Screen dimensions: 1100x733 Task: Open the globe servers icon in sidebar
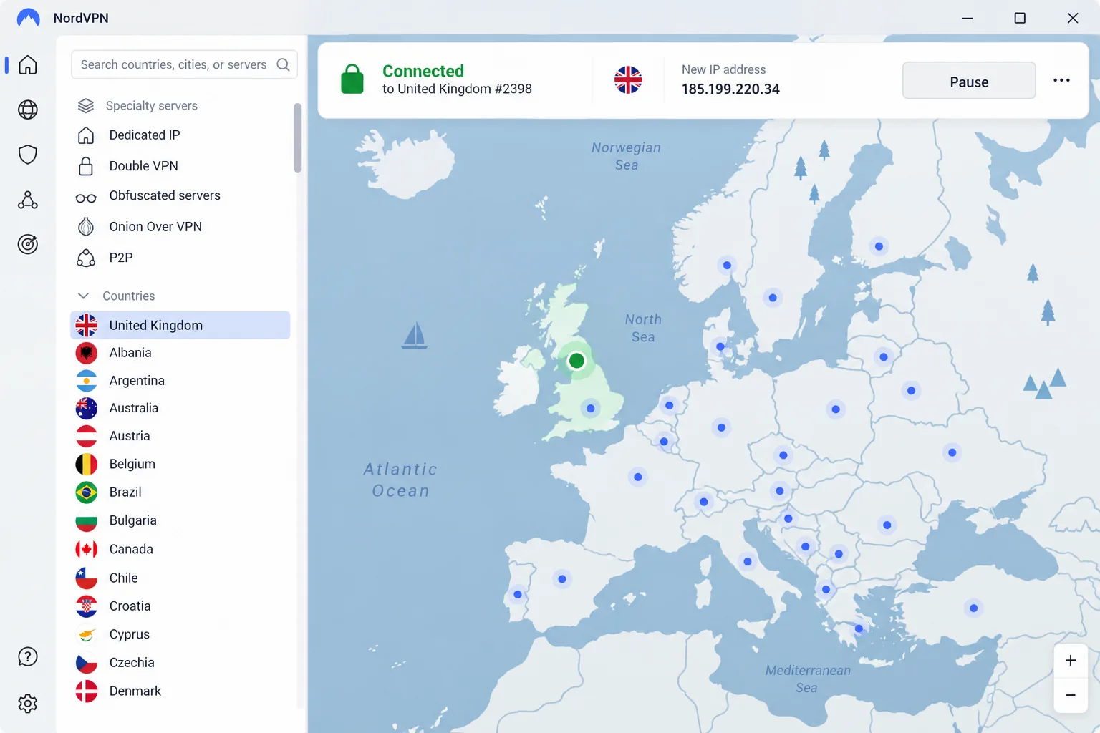tap(28, 110)
